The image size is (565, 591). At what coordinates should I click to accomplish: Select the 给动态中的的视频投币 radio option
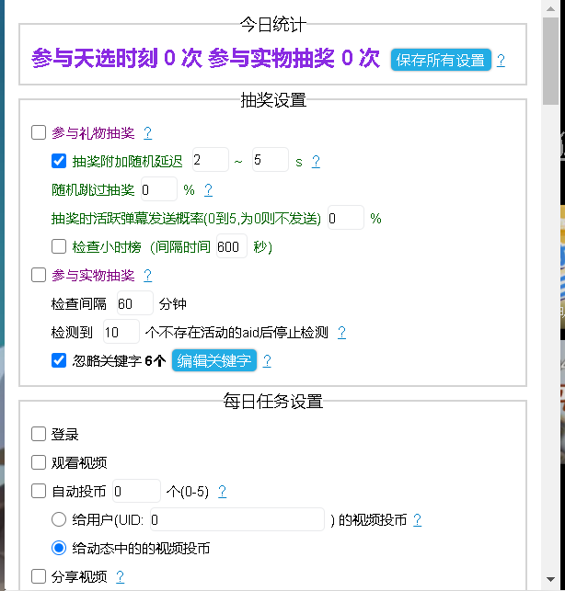click(x=59, y=548)
